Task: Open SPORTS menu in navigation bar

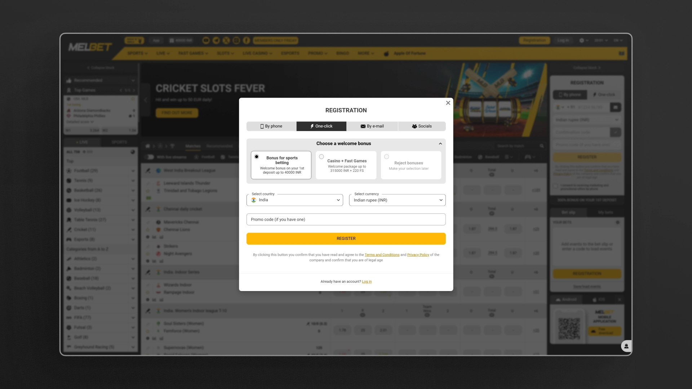Action: [137, 53]
